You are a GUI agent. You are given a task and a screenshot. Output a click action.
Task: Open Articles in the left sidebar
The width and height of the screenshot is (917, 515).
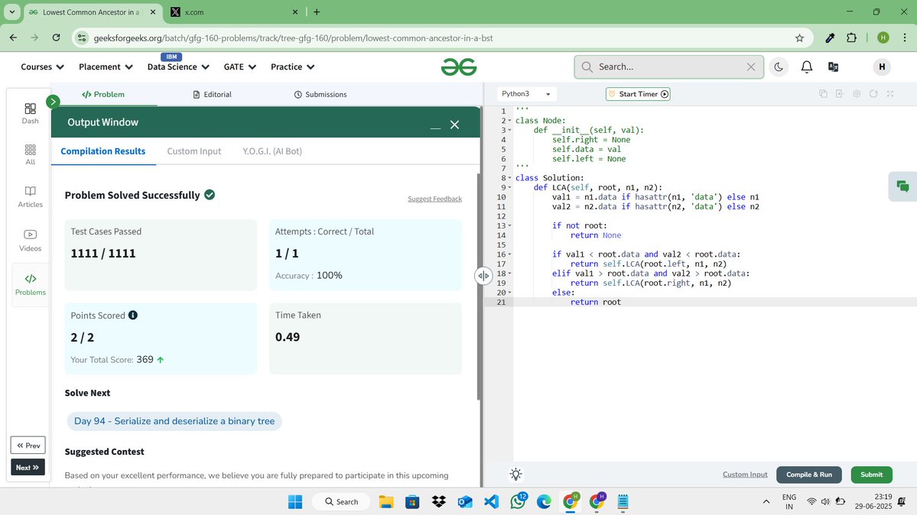31,197
